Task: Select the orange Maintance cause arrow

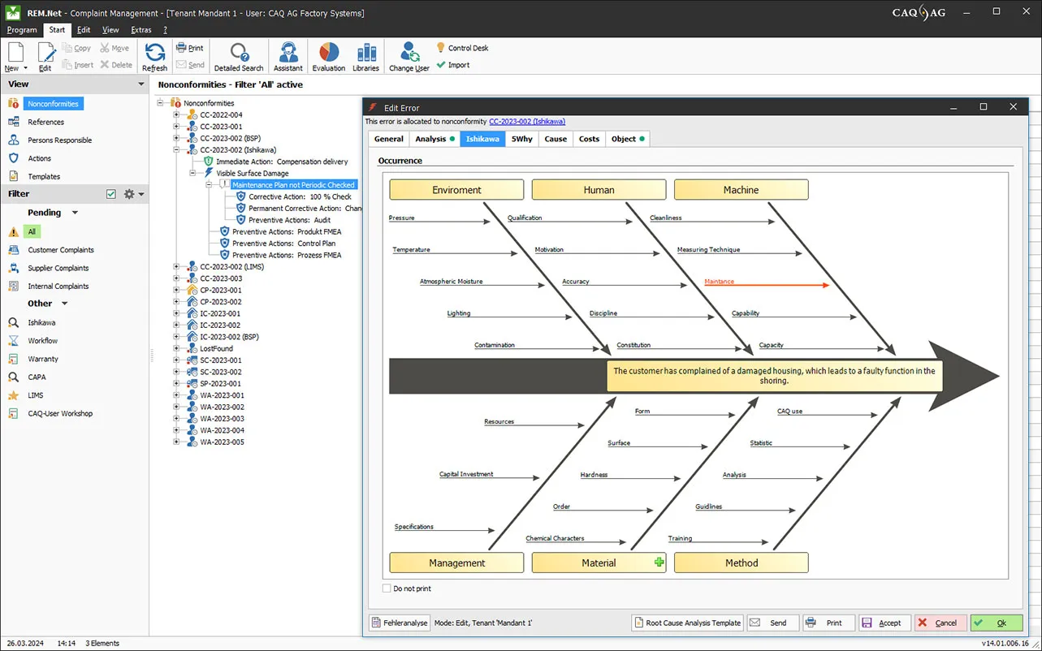Action: coord(767,285)
